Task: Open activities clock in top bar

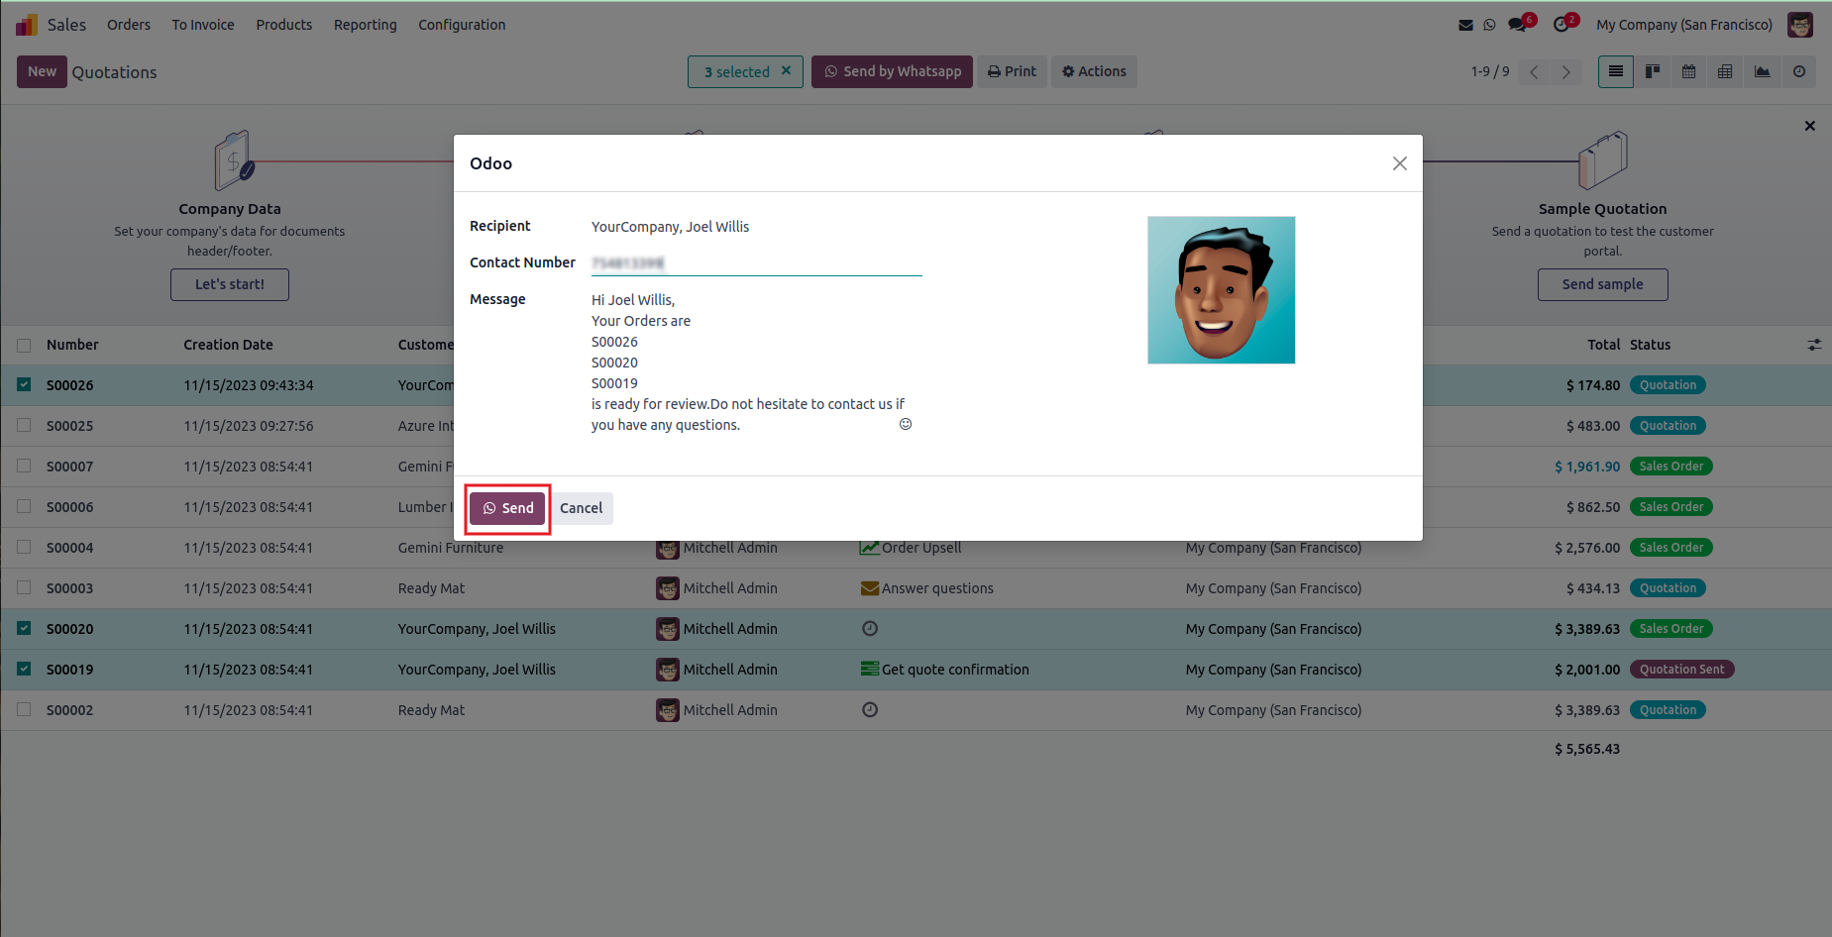Action: coord(1563,25)
